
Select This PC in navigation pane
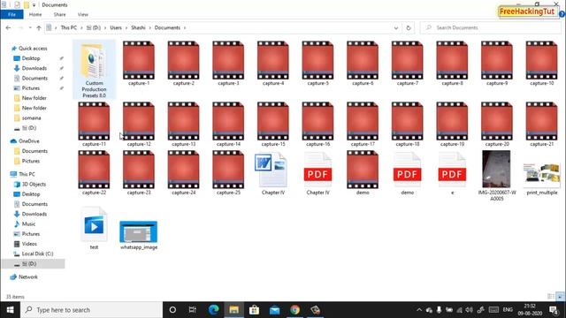[27, 174]
